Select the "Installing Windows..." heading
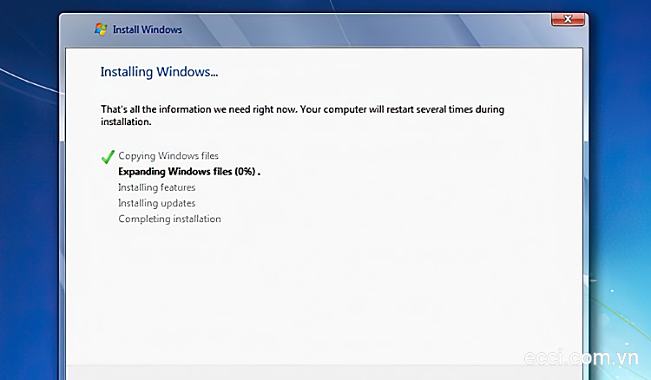Viewport: 651px width, 380px height. click(159, 72)
